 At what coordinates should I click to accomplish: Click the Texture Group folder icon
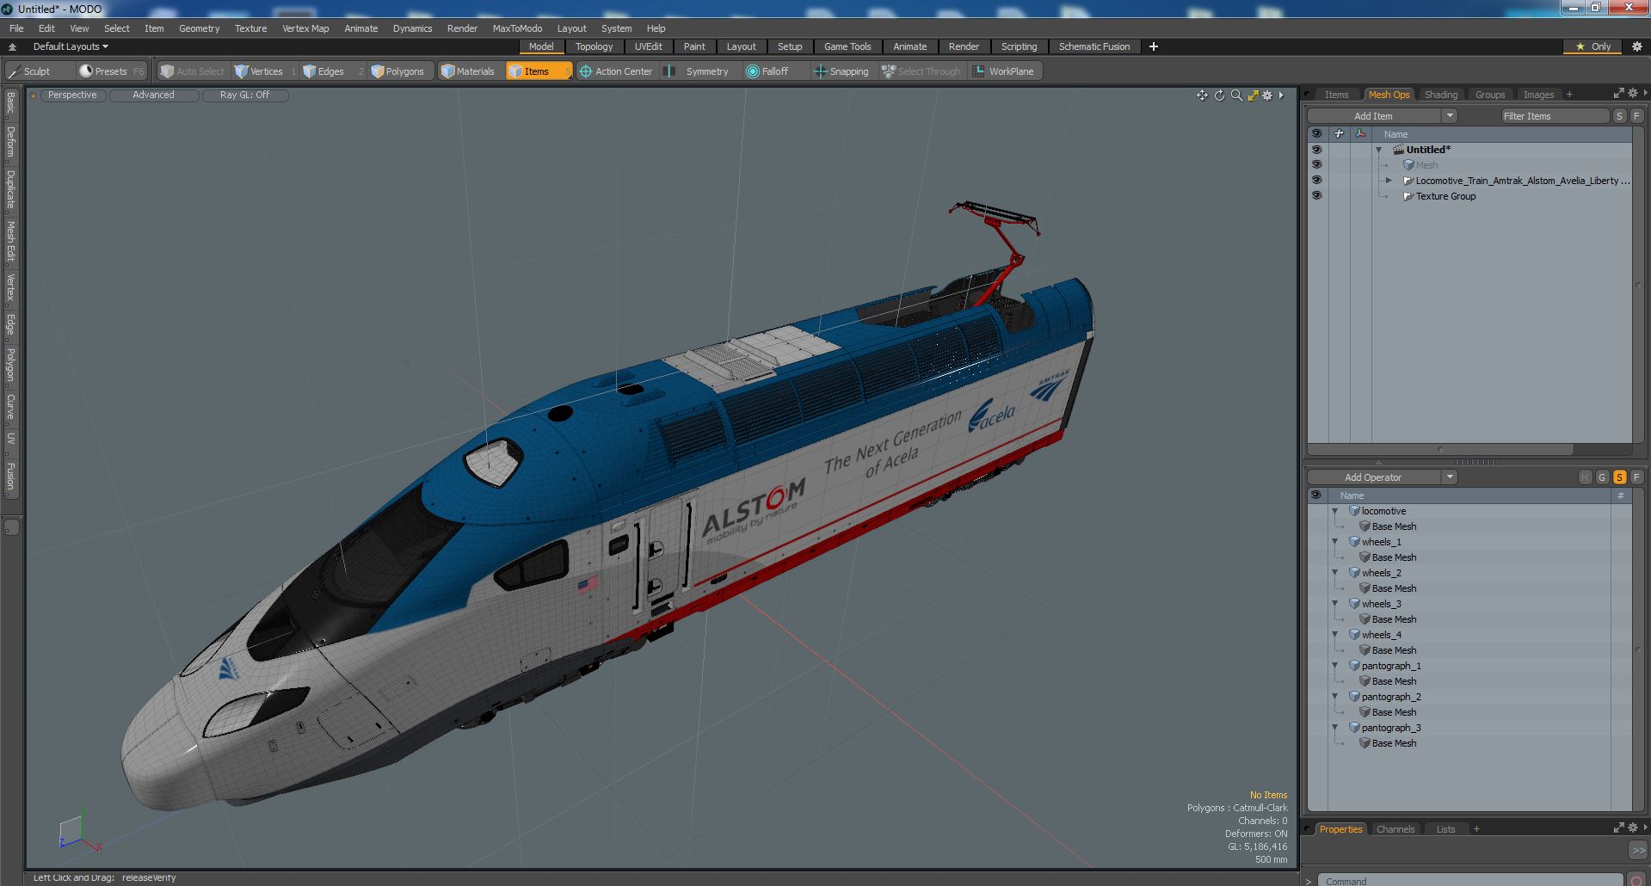(1408, 196)
